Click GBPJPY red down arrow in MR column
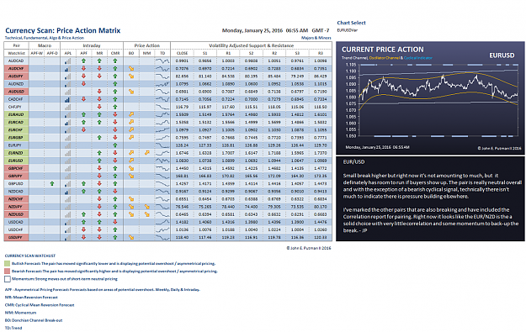Viewport: 526px width, 332px height. (99, 176)
